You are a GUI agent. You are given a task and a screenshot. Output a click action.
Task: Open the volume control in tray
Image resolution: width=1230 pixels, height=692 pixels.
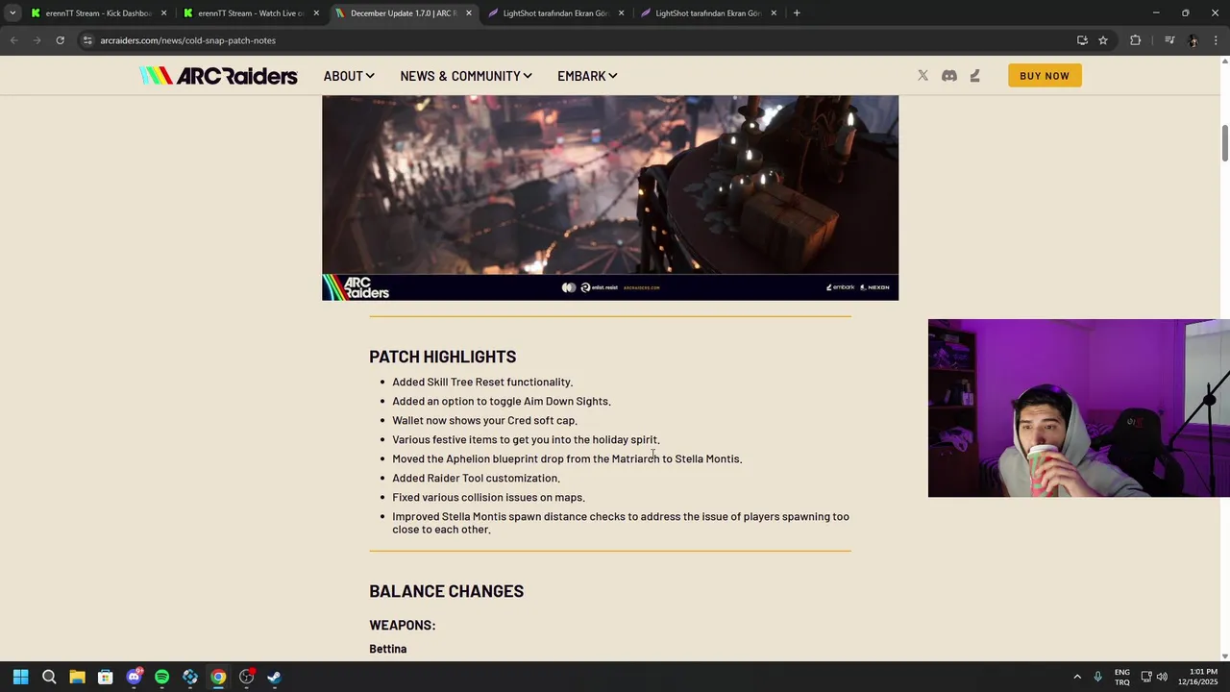click(1162, 677)
